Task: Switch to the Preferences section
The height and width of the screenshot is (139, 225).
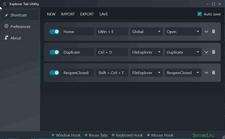Action: (20, 27)
